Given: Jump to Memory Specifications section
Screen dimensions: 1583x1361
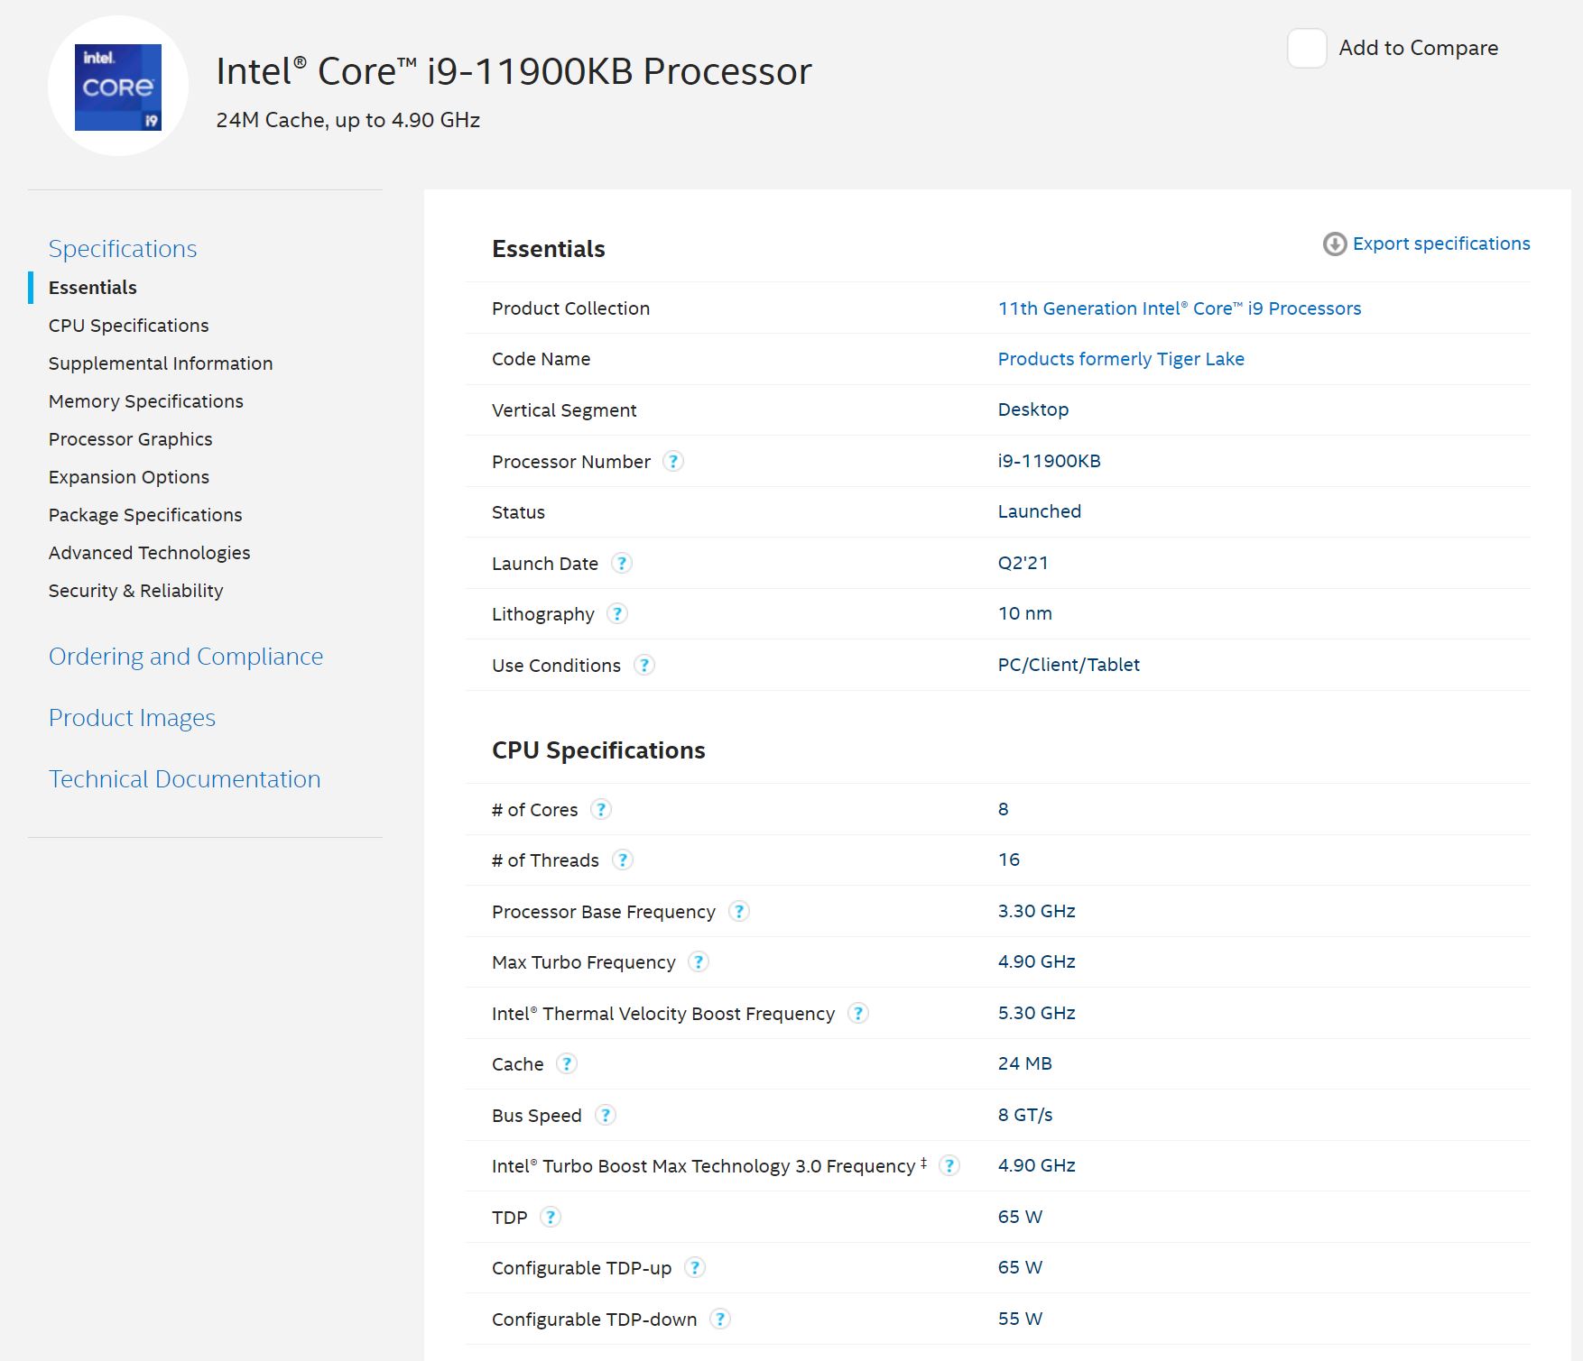Looking at the screenshot, I should 146,401.
